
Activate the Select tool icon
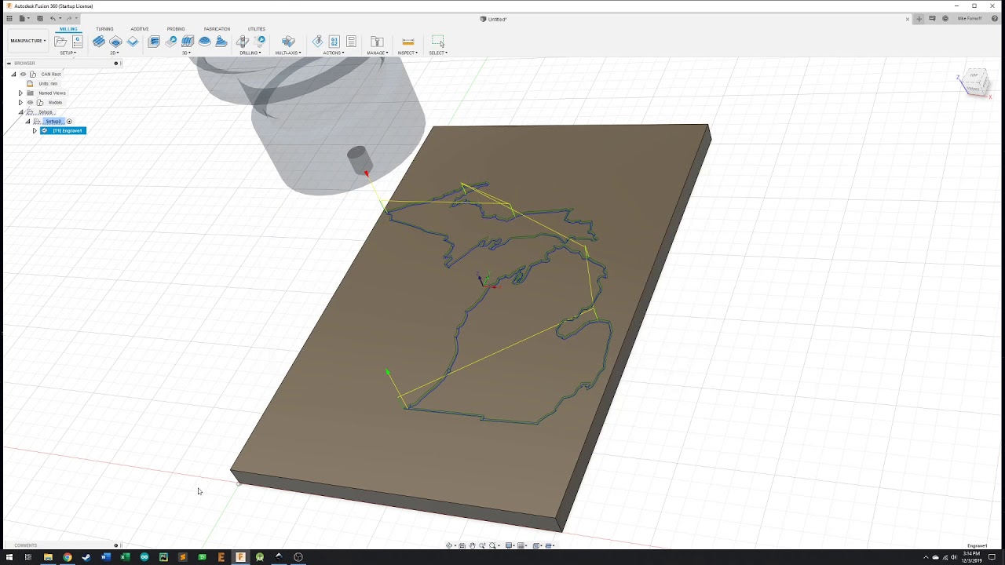[438, 42]
